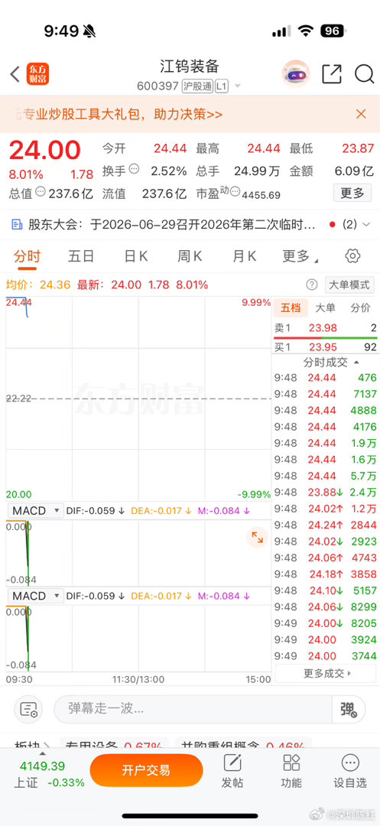
Task: Tap the 换手 info icon
Action: (135, 170)
